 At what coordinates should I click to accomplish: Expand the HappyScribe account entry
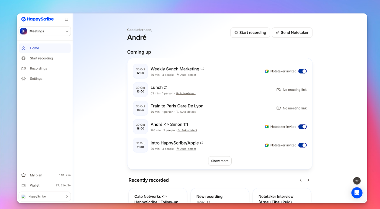[x=45, y=196]
